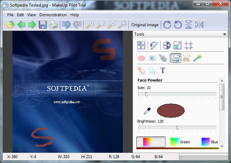Click the 'R:128' status bar value
This screenshot has width=231, height=163.
pyautogui.click(x=114, y=157)
